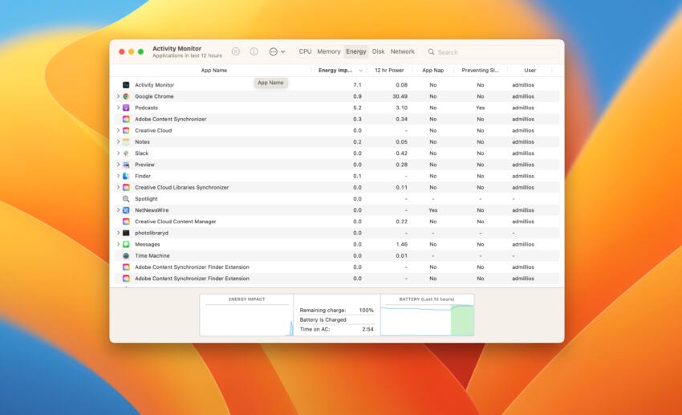Expand the Finder process group

click(x=118, y=176)
